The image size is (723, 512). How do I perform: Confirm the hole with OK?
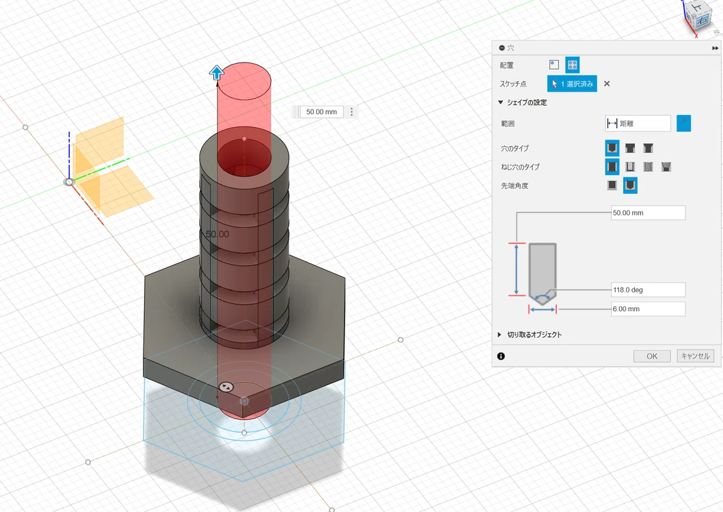click(652, 356)
